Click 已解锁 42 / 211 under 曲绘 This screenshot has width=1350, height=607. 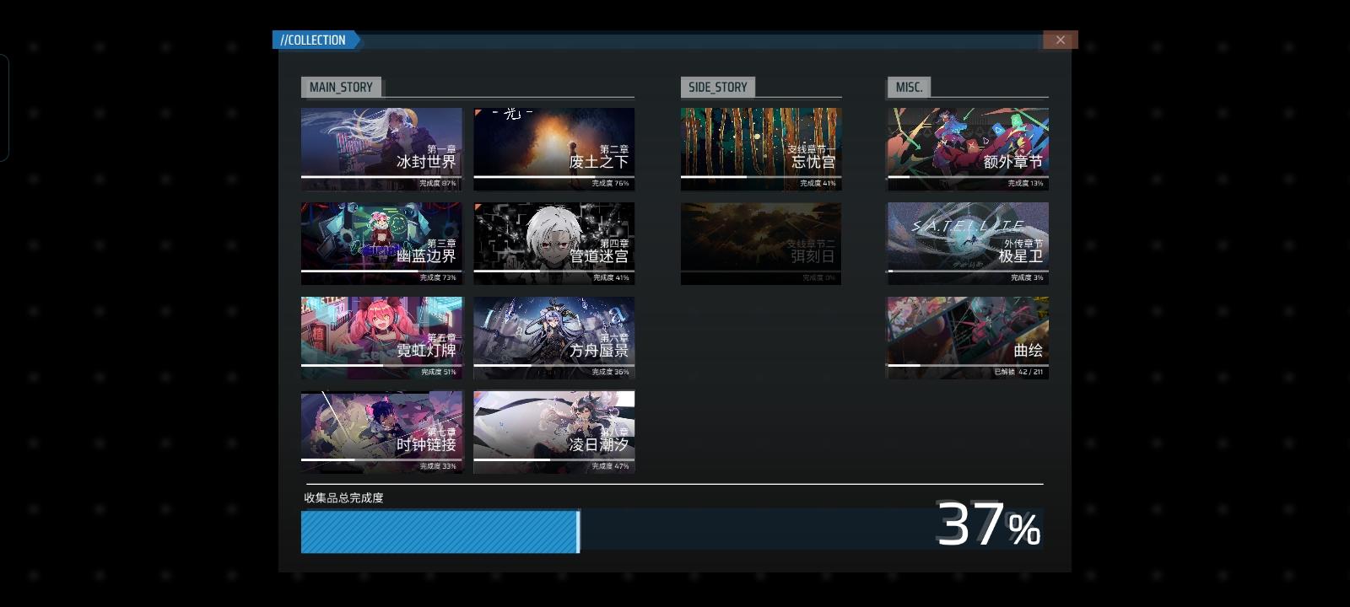click(x=1018, y=372)
